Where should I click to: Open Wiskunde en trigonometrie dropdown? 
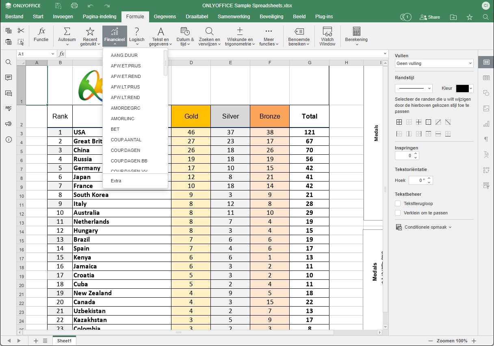[240, 36]
